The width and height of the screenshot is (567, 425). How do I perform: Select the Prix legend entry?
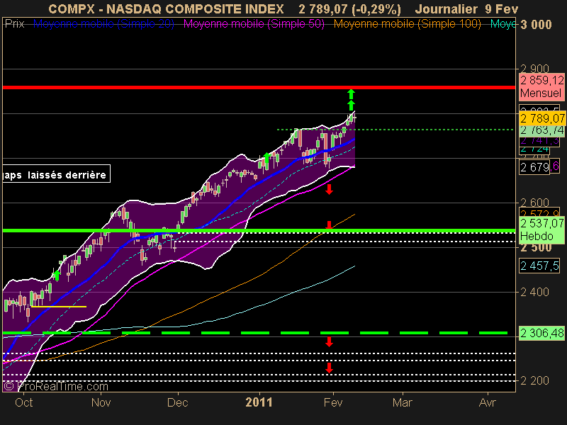click(14, 24)
